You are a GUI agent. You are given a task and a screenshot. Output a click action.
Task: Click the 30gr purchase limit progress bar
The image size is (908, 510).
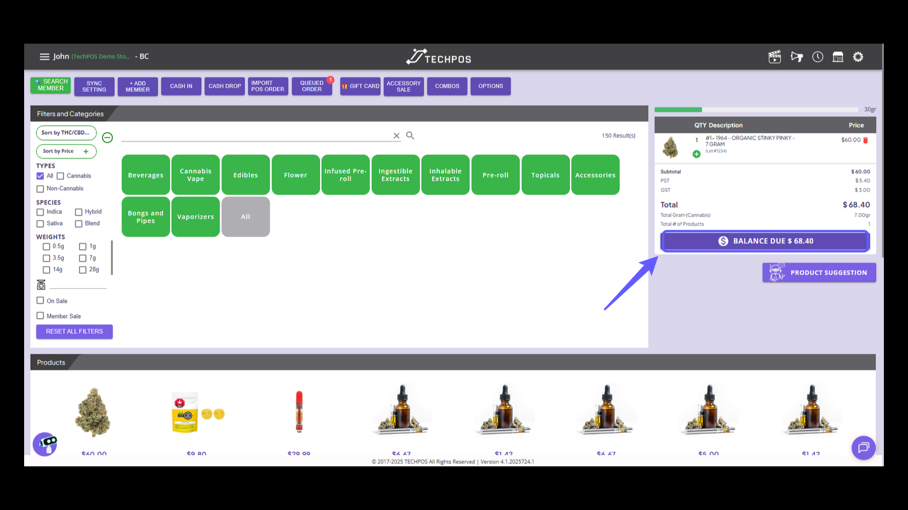click(756, 110)
